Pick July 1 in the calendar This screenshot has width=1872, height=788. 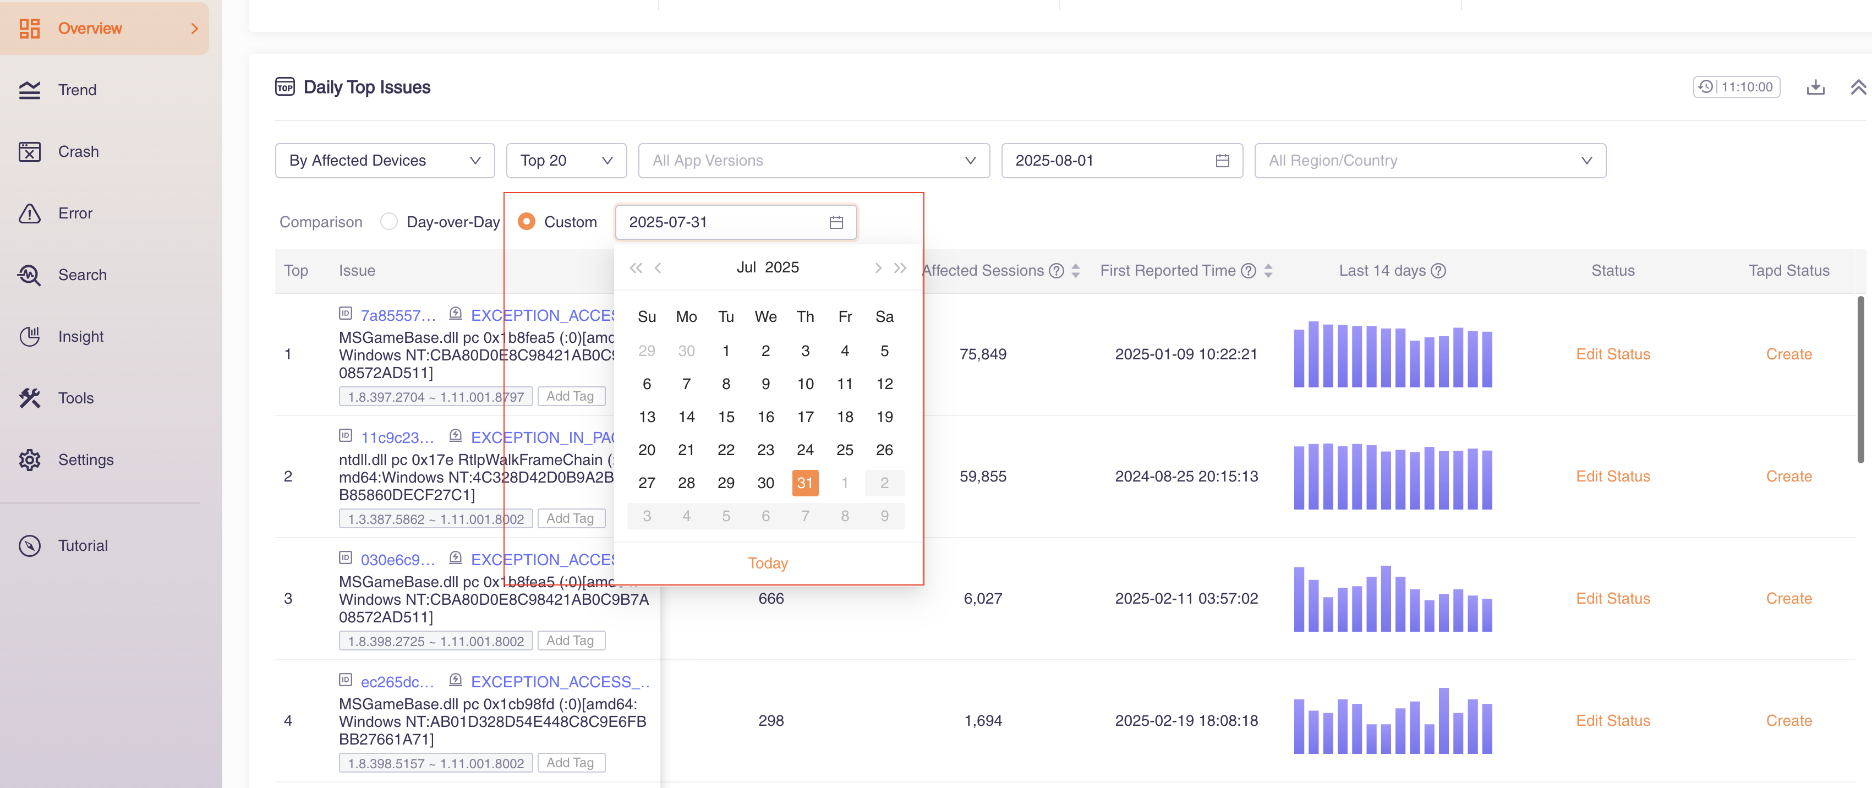point(725,351)
